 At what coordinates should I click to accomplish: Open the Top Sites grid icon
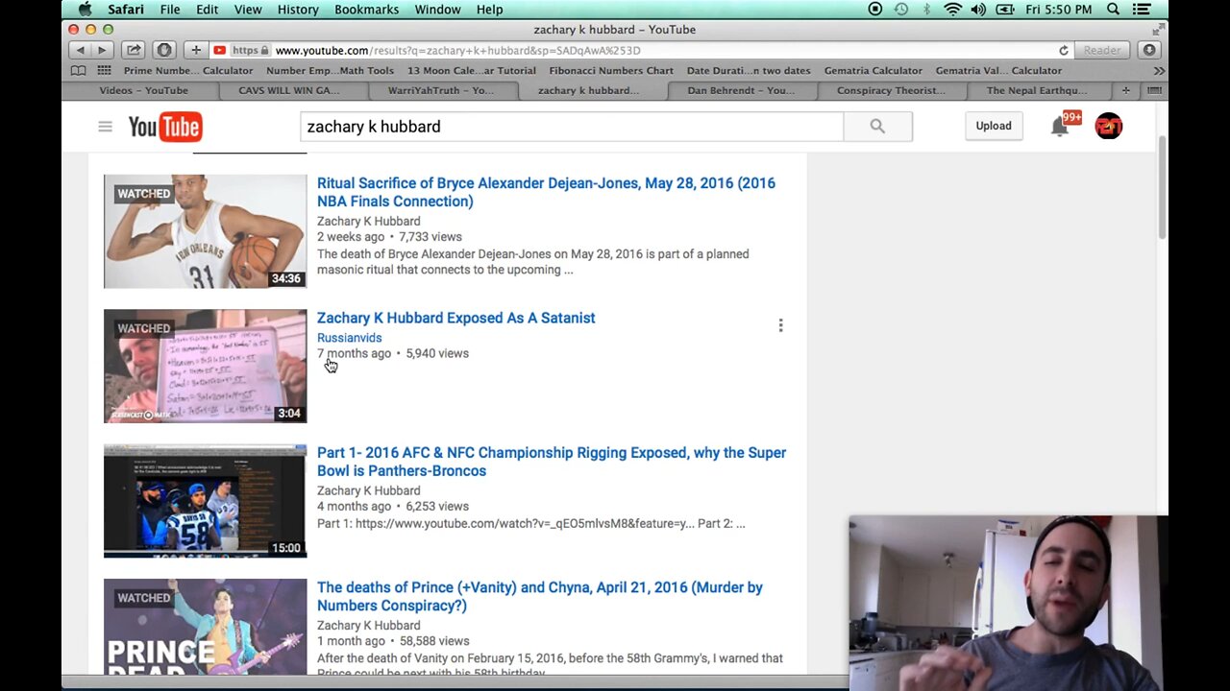[104, 70]
